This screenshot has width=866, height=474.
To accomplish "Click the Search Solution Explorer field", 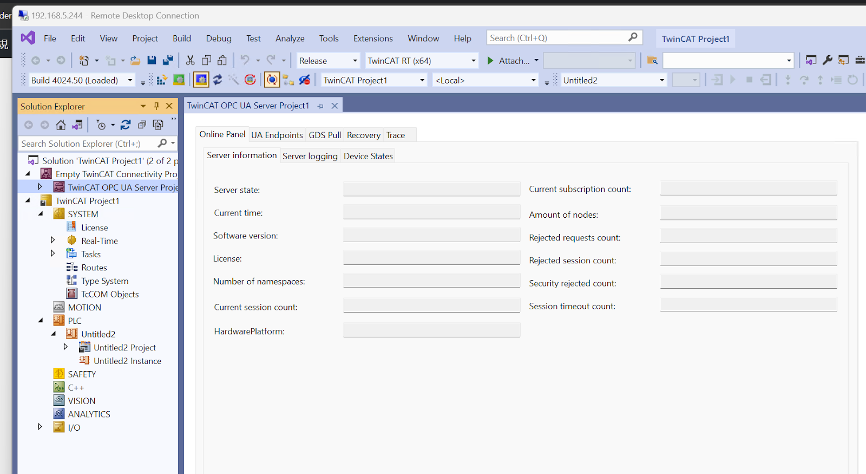I will point(99,144).
